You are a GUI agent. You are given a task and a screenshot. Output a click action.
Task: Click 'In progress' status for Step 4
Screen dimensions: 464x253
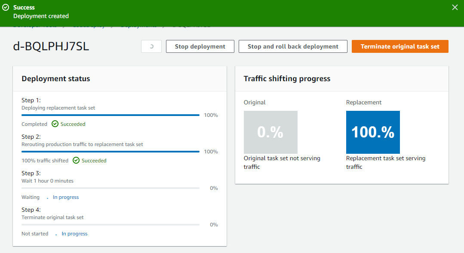point(74,234)
